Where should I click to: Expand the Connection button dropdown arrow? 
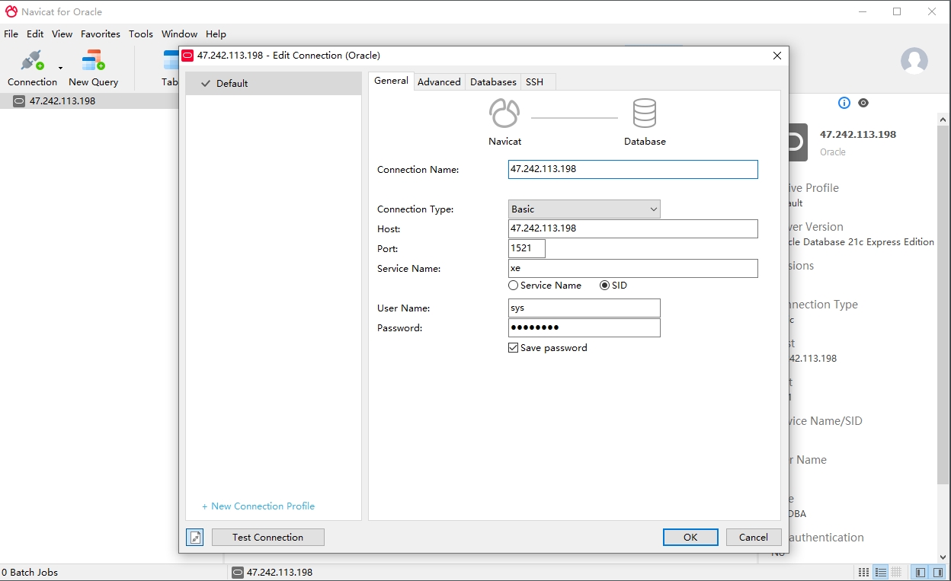[x=60, y=69]
